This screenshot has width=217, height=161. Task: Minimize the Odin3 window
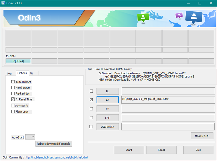(x=188, y=3)
